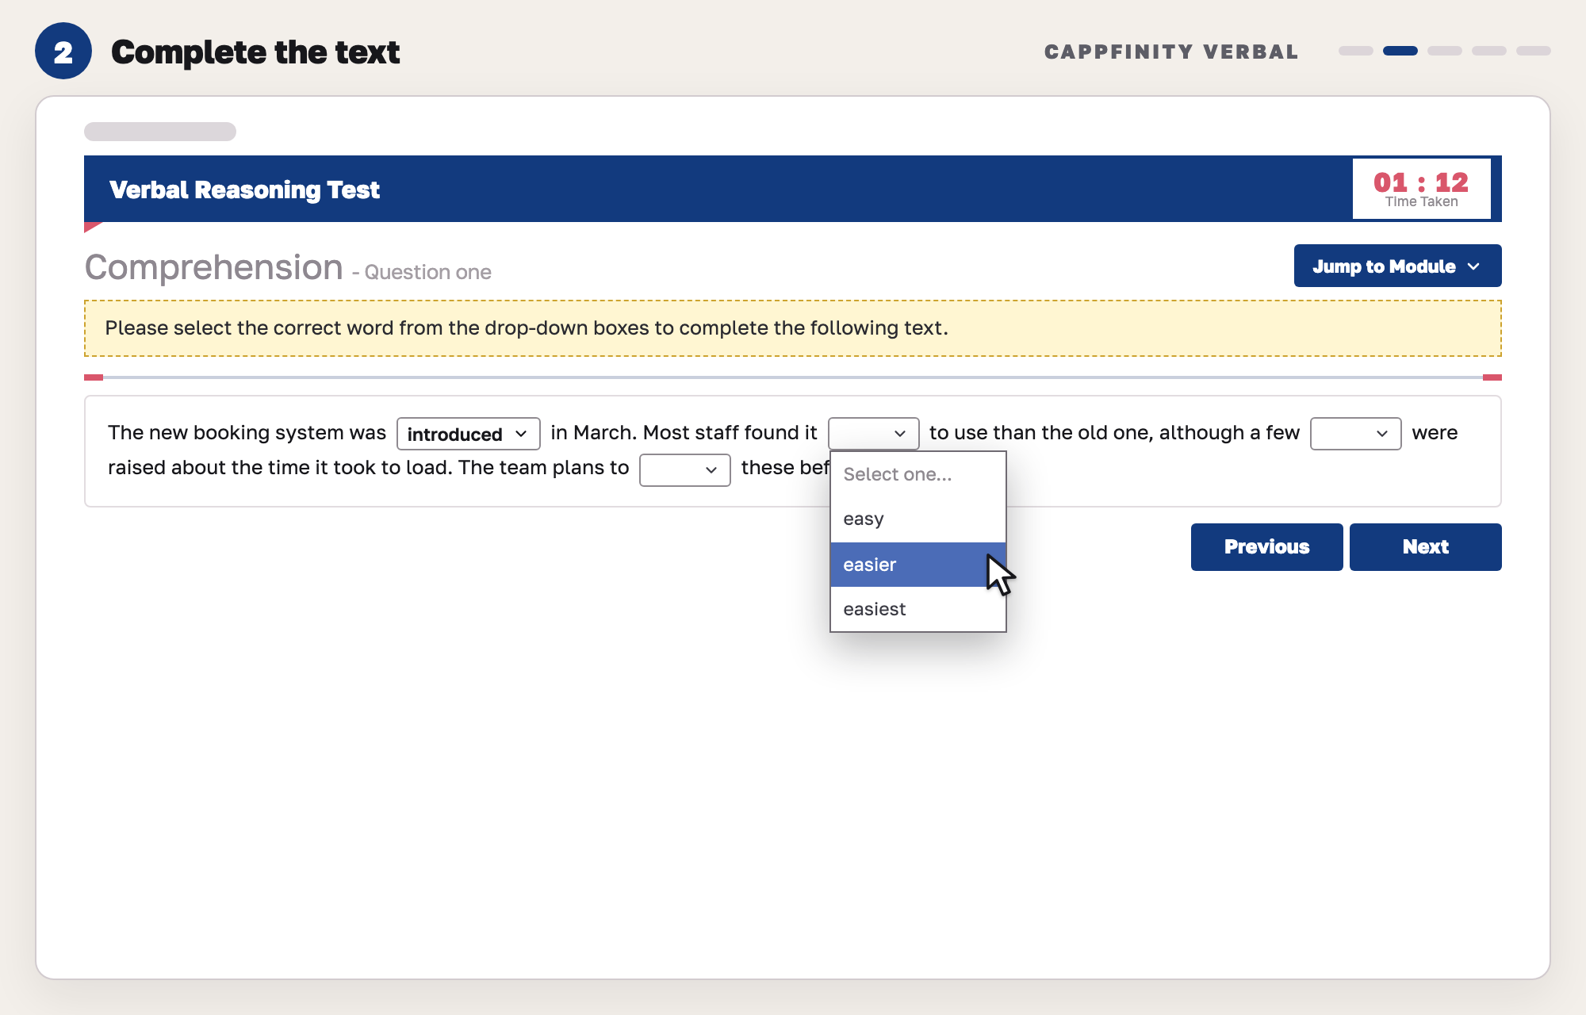
Task: Collapse the open dropdown after "found it"
Action: tap(873, 434)
